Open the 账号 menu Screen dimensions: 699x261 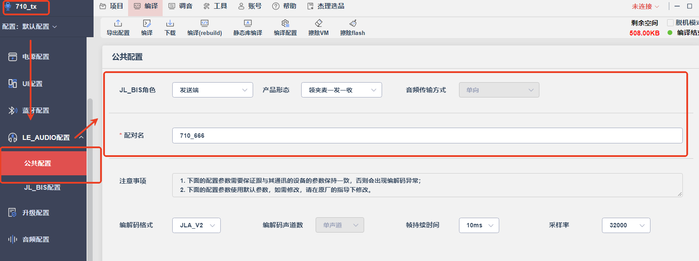[x=250, y=6]
